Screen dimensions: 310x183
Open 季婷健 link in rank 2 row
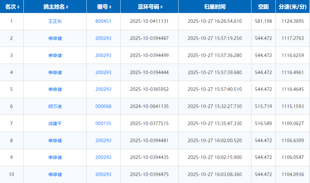[55, 38]
